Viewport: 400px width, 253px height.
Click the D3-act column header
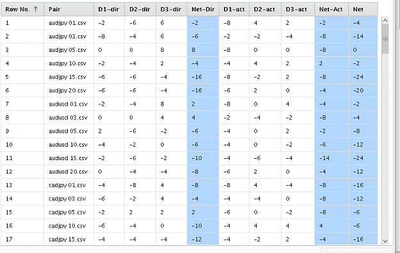[x=298, y=9]
